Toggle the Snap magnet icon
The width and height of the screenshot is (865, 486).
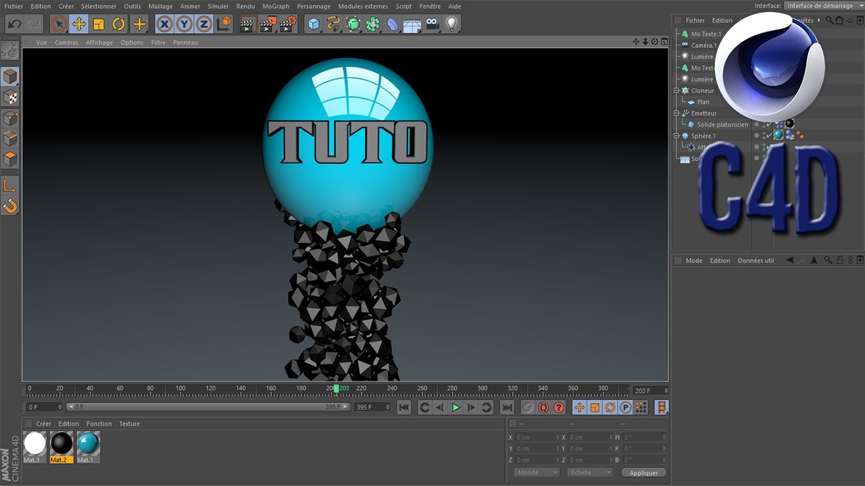(x=10, y=206)
